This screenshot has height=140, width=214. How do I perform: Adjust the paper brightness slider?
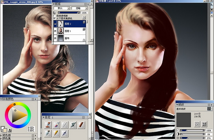click(192, 138)
